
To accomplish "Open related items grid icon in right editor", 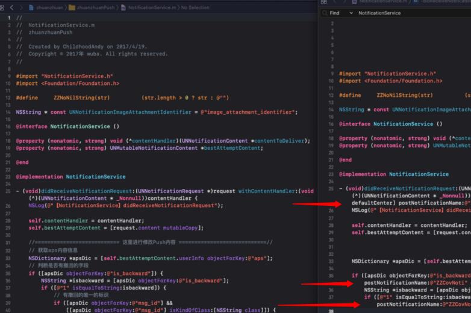I will pyautogui.click(x=325, y=2).
